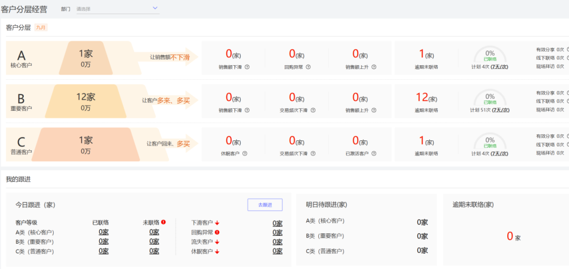The image size is (569, 269).
Task: Click the dropdown chevron in 部门 selector
Action: [x=155, y=8]
